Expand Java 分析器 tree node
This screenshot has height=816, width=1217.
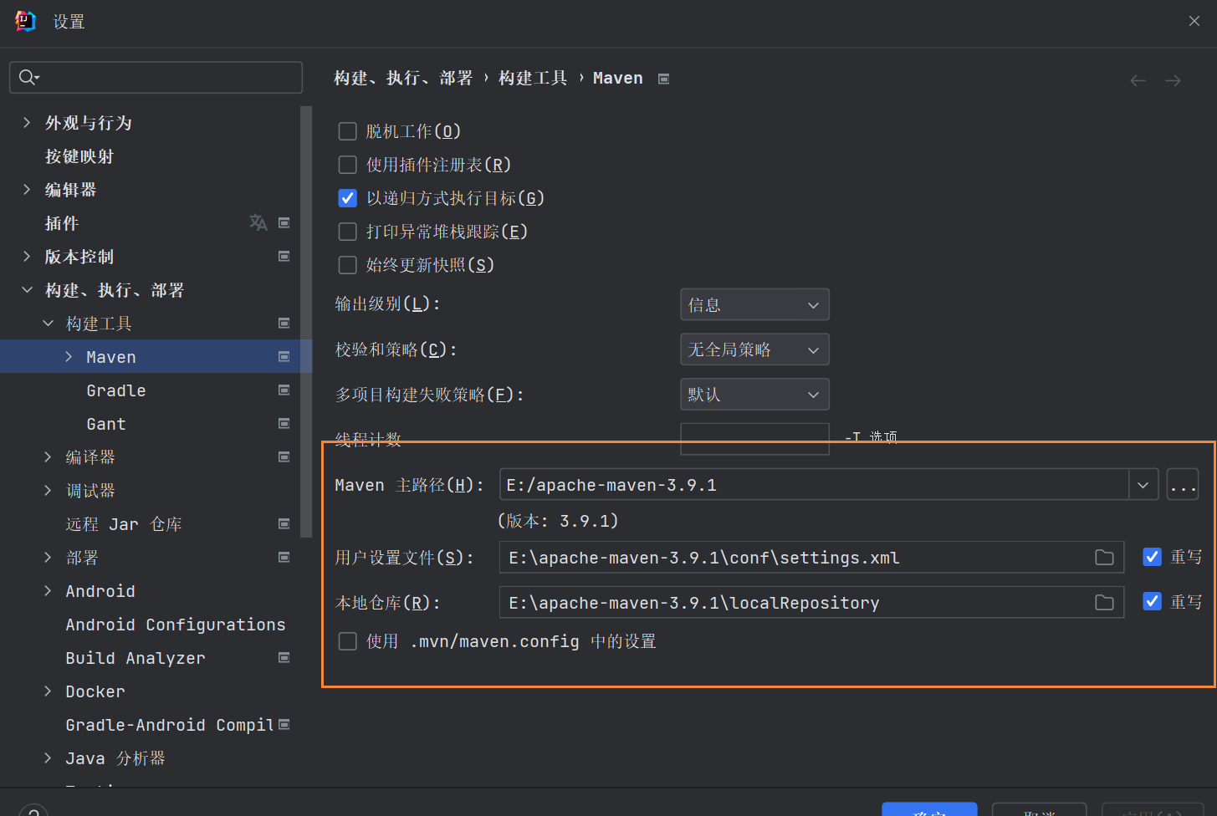click(x=48, y=758)
